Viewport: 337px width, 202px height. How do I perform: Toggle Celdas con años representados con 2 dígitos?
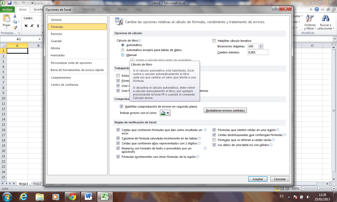[118, 143]
